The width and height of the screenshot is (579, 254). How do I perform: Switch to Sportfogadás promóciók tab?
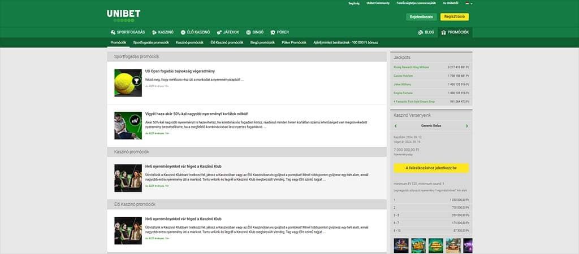(x=151, y=42)
